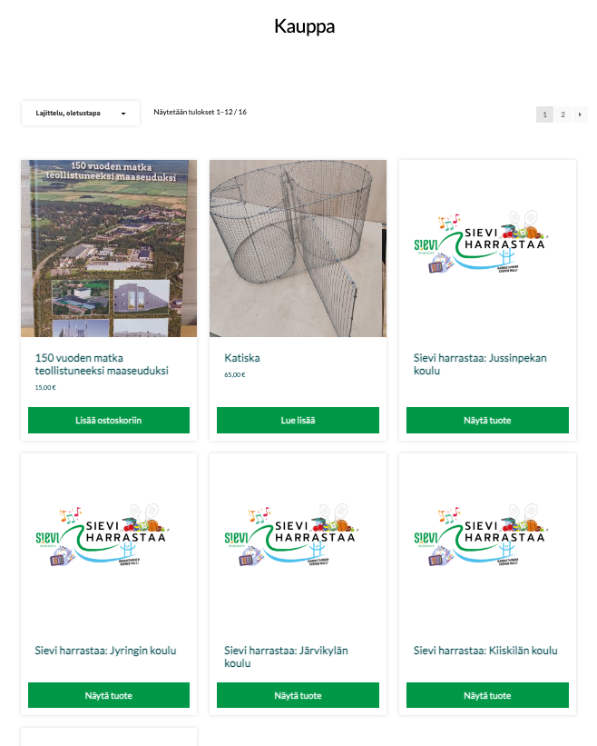This screenshot has height=746, width=597.
Task: Add the 150 vuoden matka book to cart
Action: 109,420
